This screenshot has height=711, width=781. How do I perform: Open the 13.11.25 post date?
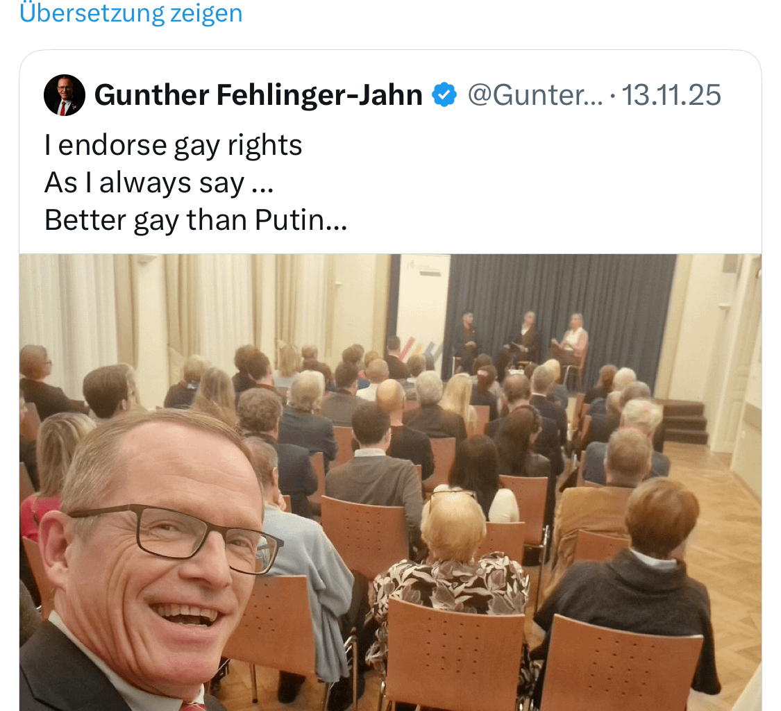(x=671, y=94)
